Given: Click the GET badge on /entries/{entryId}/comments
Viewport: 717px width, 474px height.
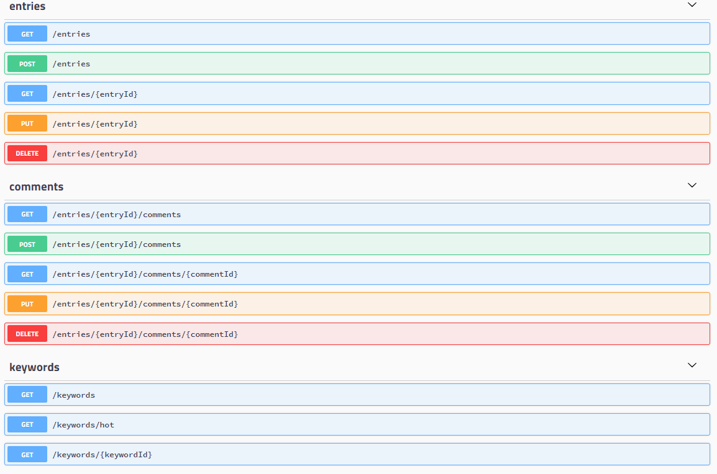Looking at the screenshot, I should tap(27, 214).
